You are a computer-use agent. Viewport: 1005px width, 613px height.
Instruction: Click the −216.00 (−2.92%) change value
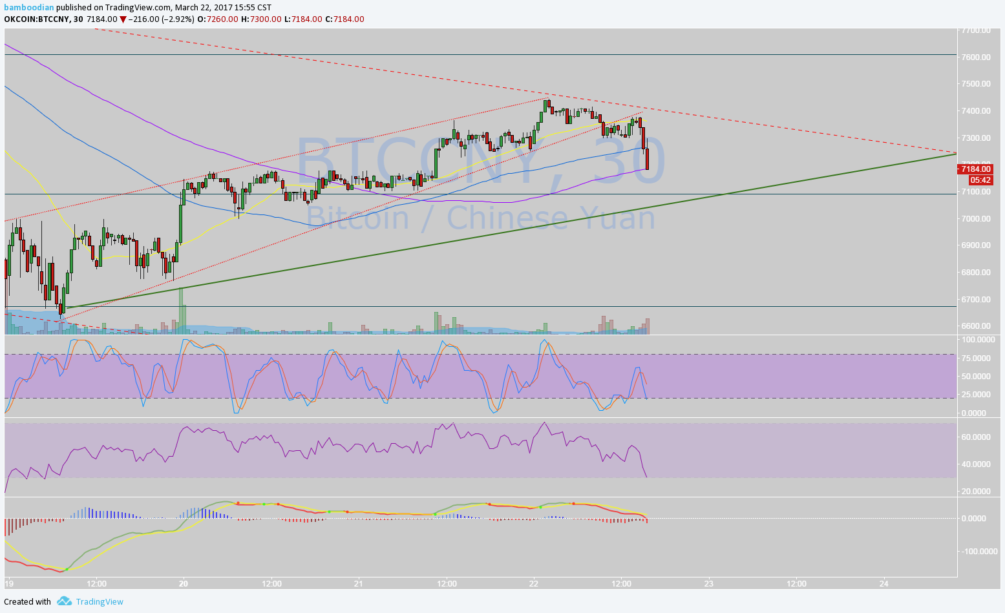click(x=161, y=19)
